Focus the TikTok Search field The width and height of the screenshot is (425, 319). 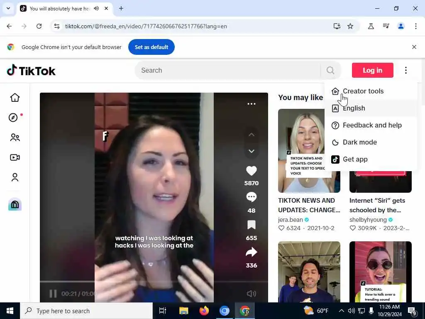pos(228,70)
